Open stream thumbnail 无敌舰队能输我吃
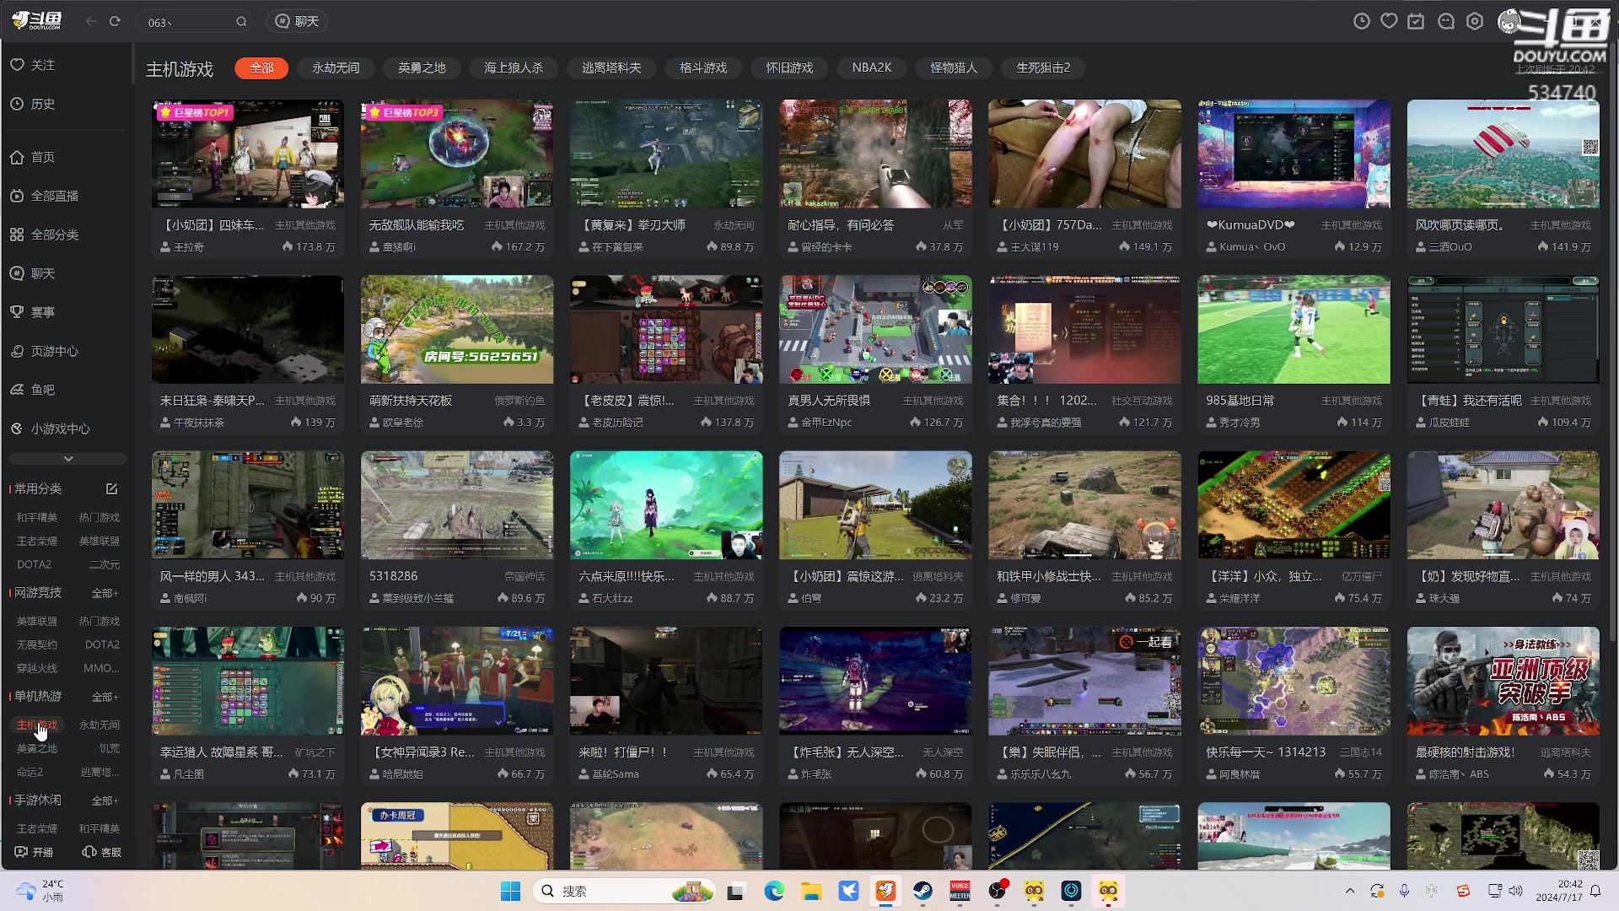Image resolution: width=1619 pixels, height=911 pixels. (x=456, y=154)
